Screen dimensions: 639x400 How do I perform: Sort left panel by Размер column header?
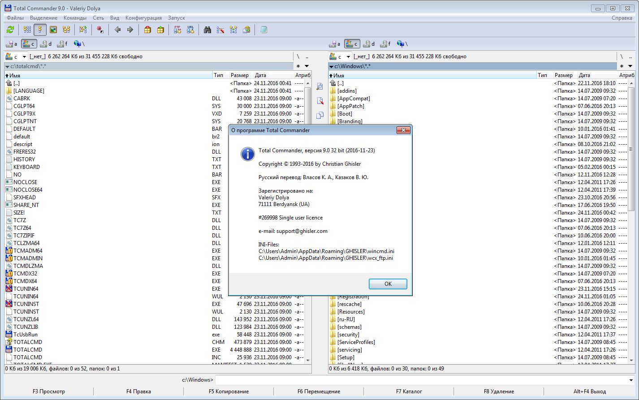click(241, 75)
